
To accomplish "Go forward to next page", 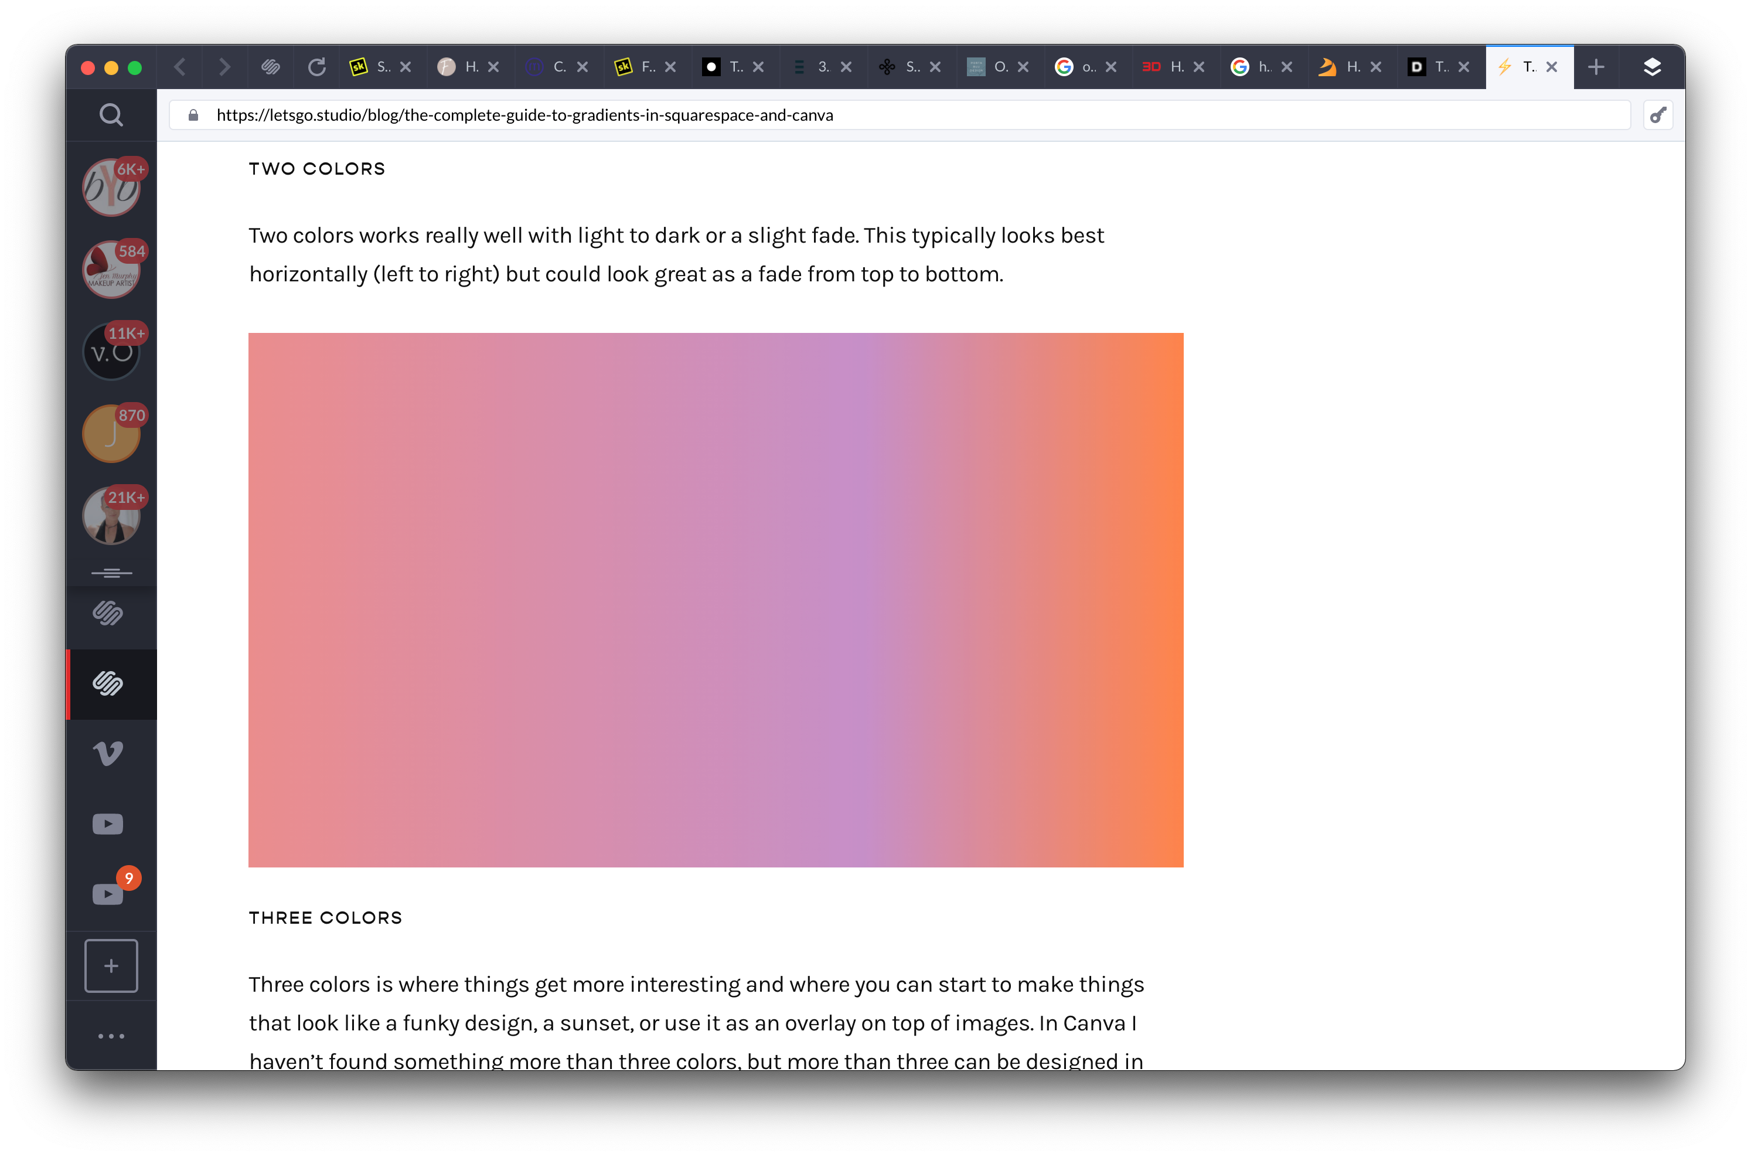I will click(x=225, y=67).
